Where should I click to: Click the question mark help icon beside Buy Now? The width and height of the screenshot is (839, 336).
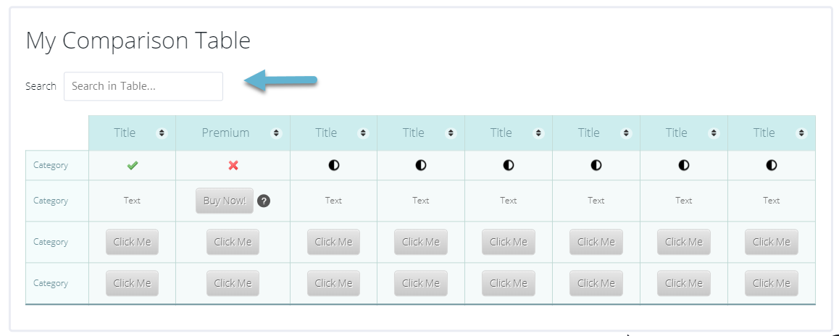coord(263,201)
